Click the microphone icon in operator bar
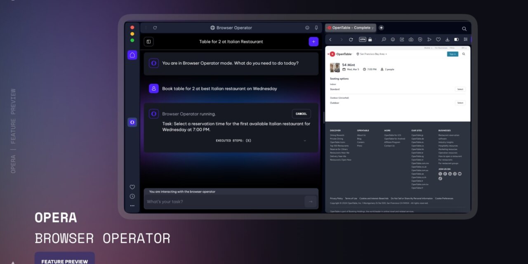The width and height of the screenshot is (528, 264). 316,28
